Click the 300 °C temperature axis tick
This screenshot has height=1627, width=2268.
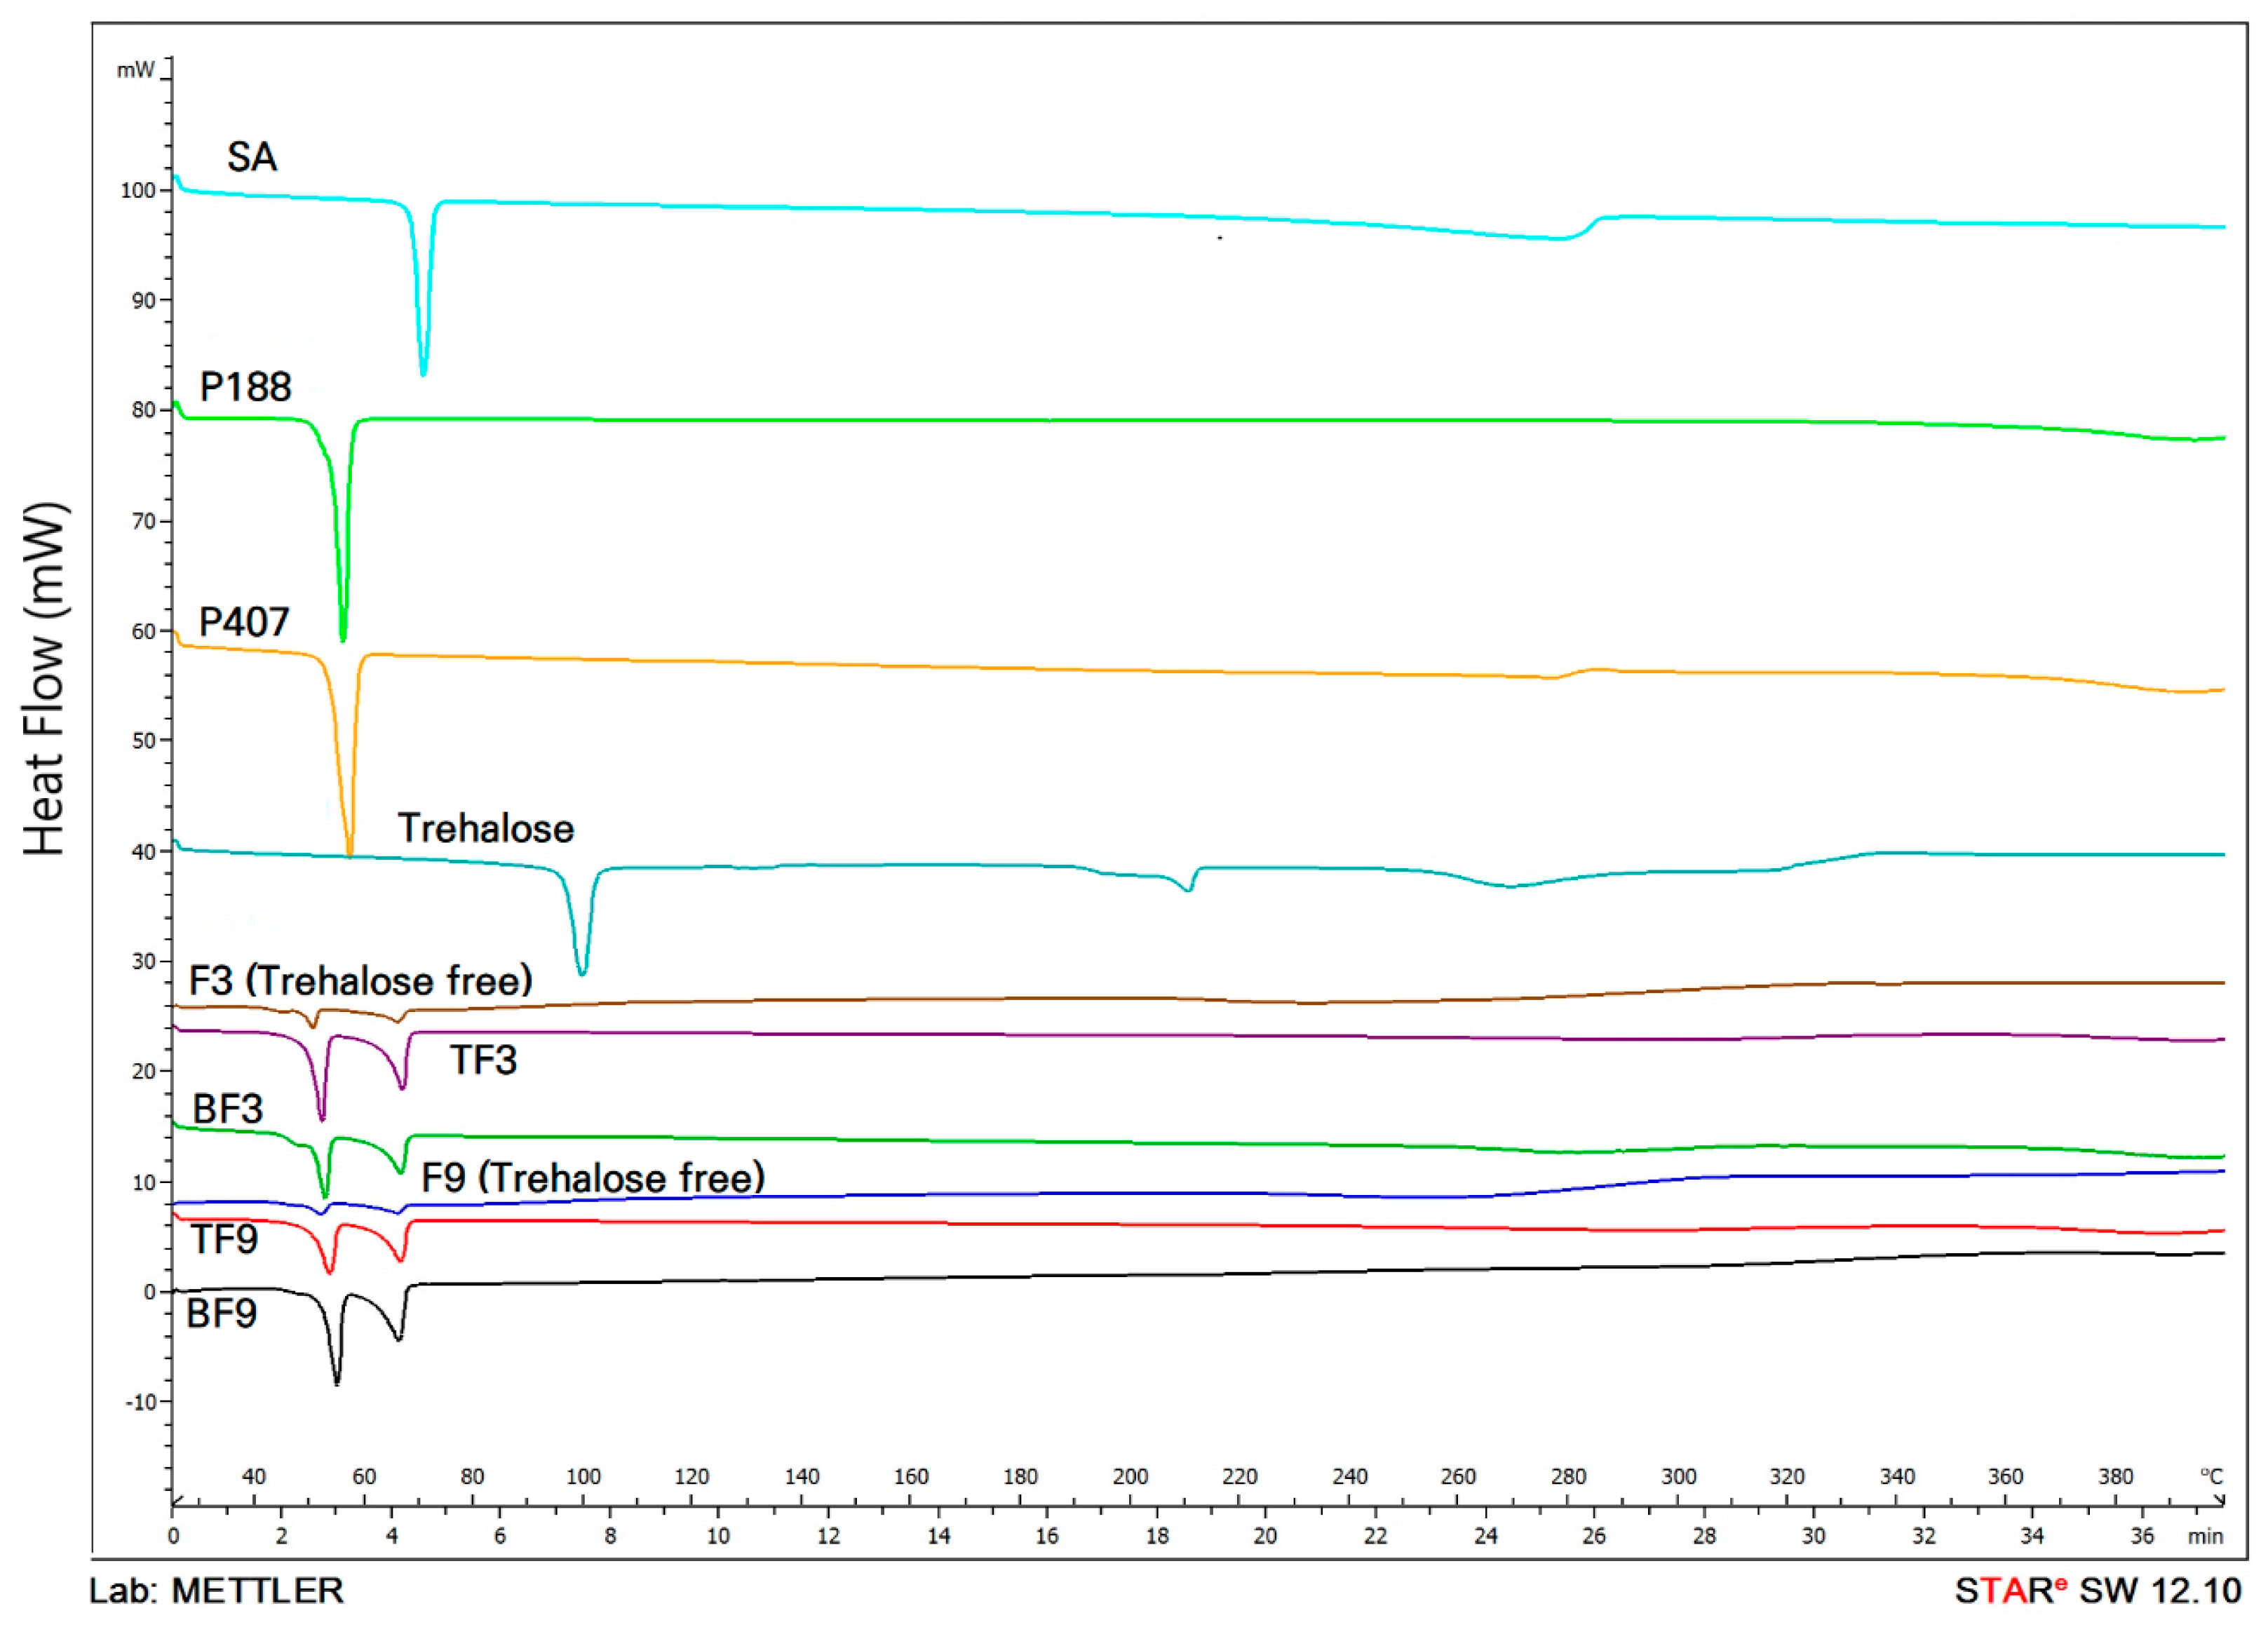[x=1678, y=1477]
